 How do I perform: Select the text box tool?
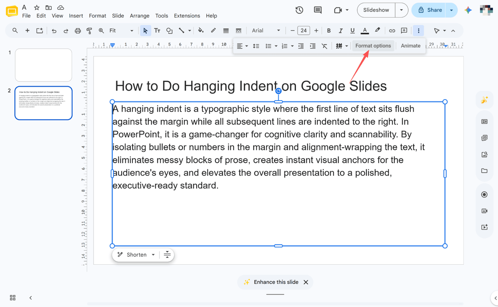tap(157, 30)
